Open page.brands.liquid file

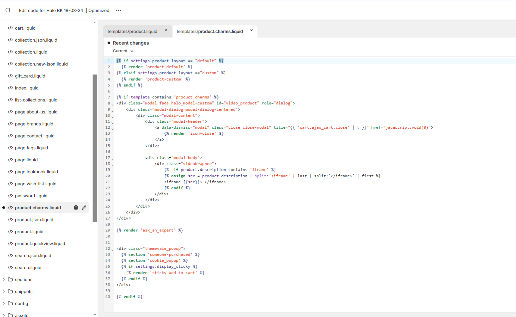coord(34,124)
